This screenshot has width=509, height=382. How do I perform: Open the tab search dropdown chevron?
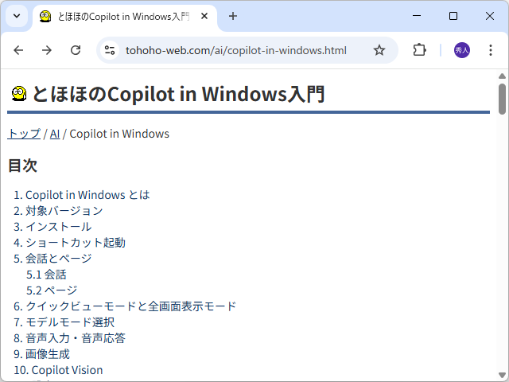click(x=17, y=16)
